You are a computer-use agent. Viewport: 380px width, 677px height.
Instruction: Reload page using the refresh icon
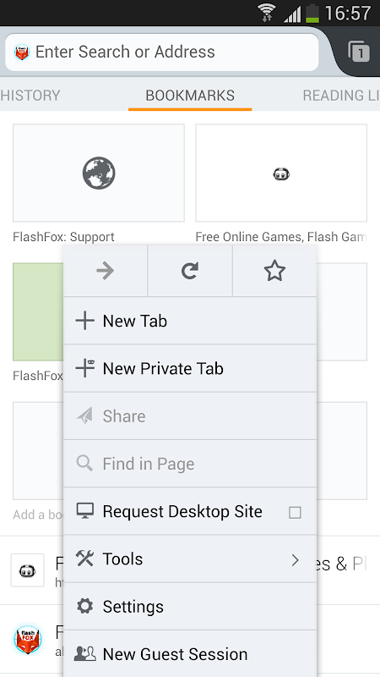coord(189,271)
